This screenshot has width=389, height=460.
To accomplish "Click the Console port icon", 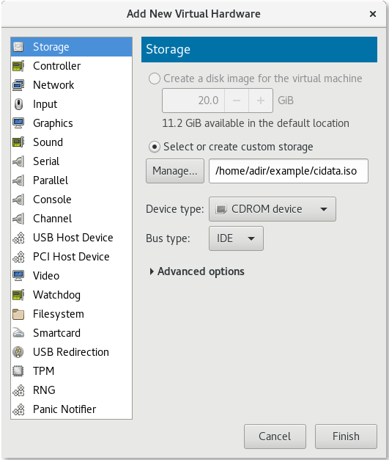I will click(18, 200).
